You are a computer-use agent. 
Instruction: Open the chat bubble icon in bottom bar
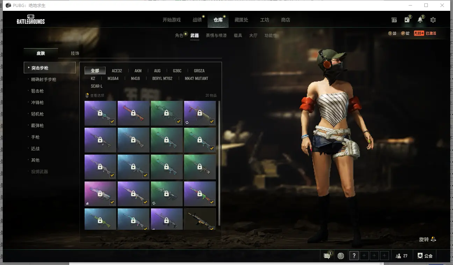[x=327, y=256]
